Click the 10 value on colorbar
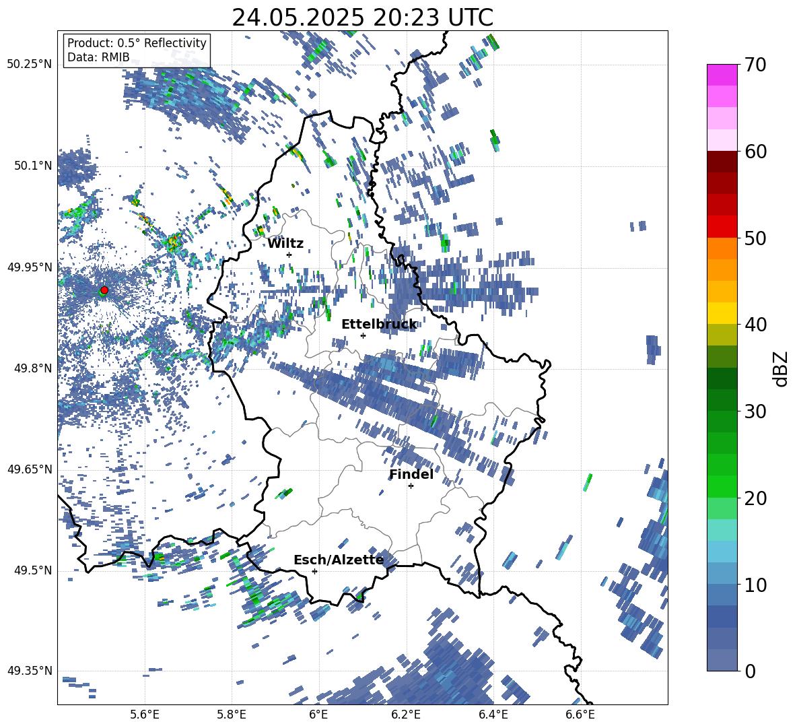 click(x=755, y=585)
